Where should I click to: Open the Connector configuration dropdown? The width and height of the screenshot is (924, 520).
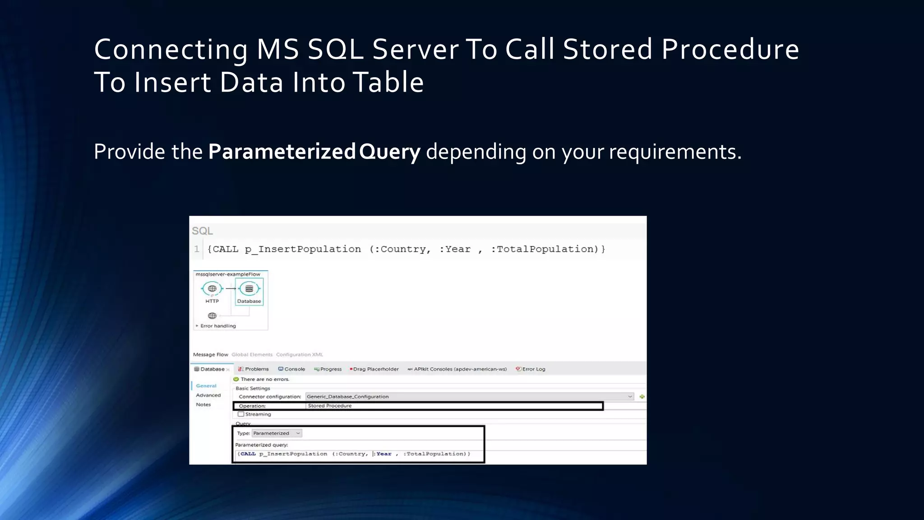[x=470, y=396]
